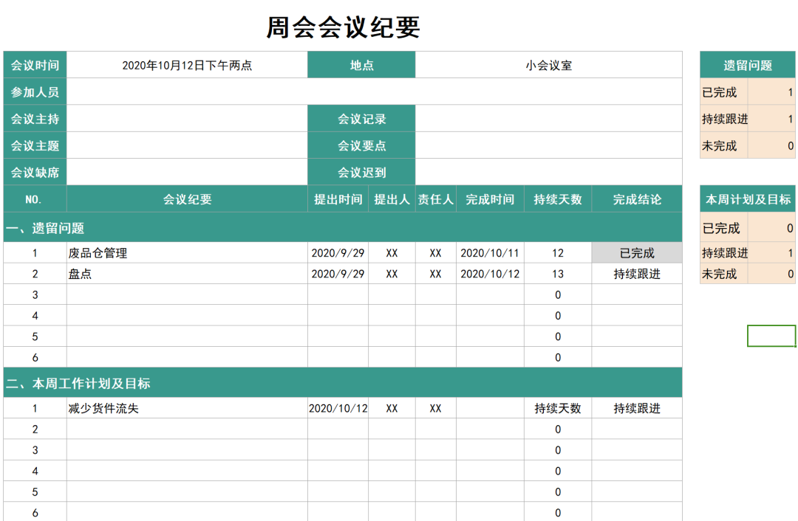The width and height of the screenshot is (798, 521).
Task: Click the 会议纪要 column header
Action: [x=187, y=199]
